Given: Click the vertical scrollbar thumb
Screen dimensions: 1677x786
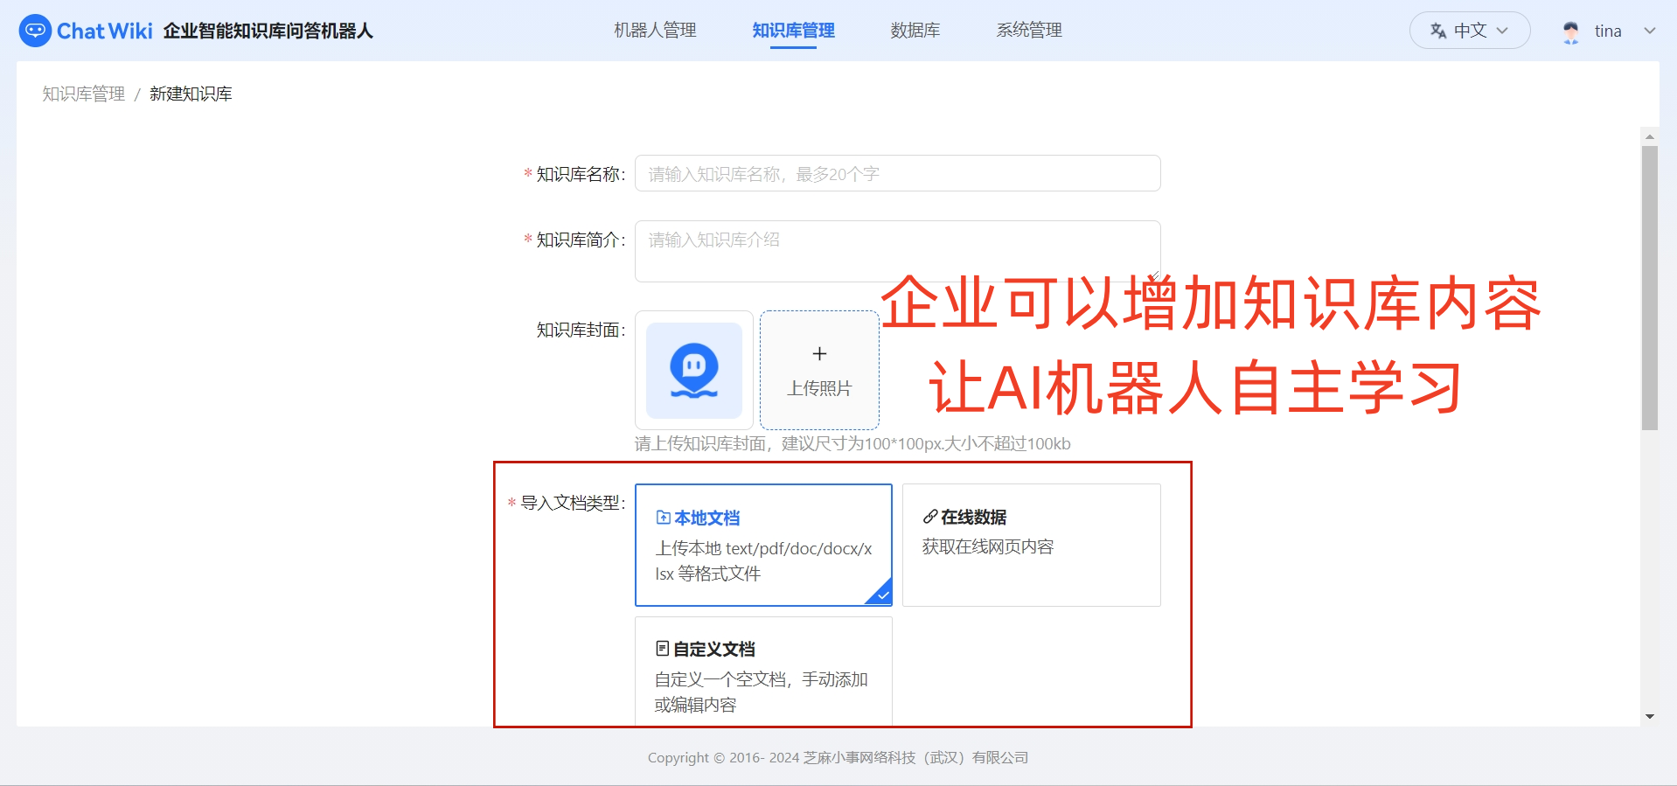Looking at the screenshot, I should pos(1650,289).
